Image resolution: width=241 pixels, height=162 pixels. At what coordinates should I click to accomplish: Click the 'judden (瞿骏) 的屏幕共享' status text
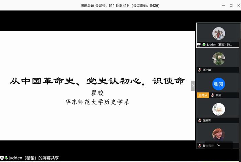click(34, 158)
